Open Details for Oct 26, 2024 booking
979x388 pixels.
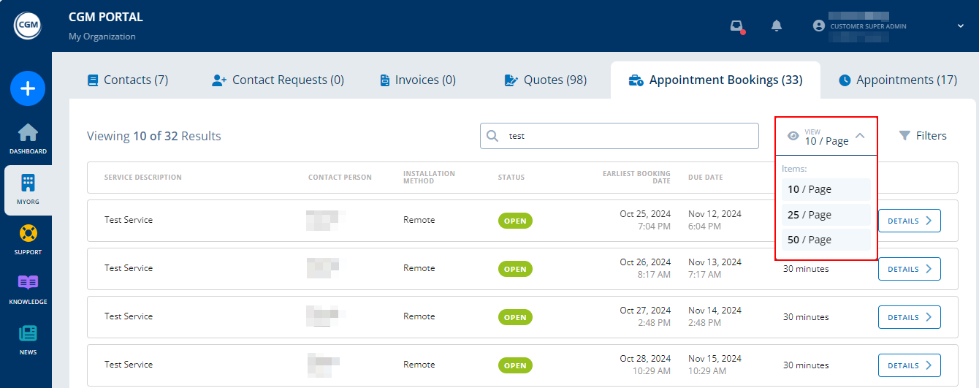coord(910,269)
